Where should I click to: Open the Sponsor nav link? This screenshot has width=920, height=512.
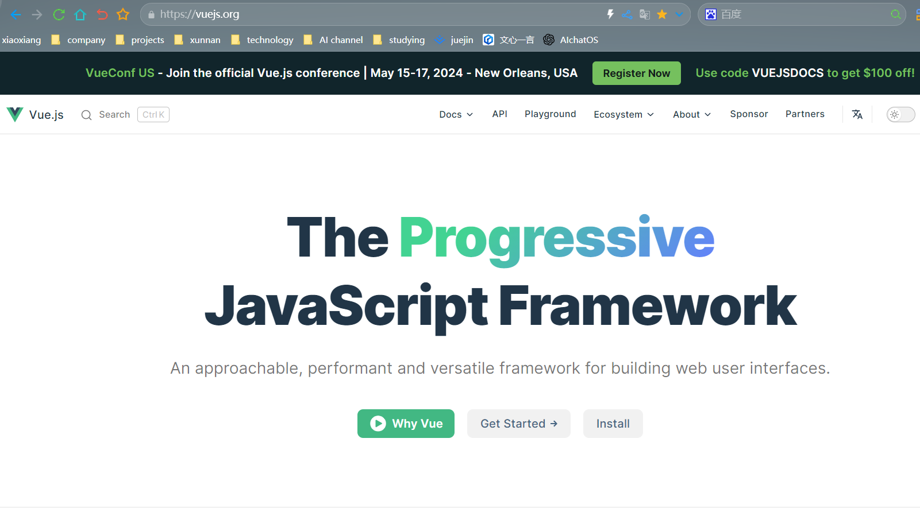[x=749, y=114]
